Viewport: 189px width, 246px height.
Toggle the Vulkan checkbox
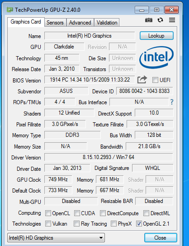[48, 223]
